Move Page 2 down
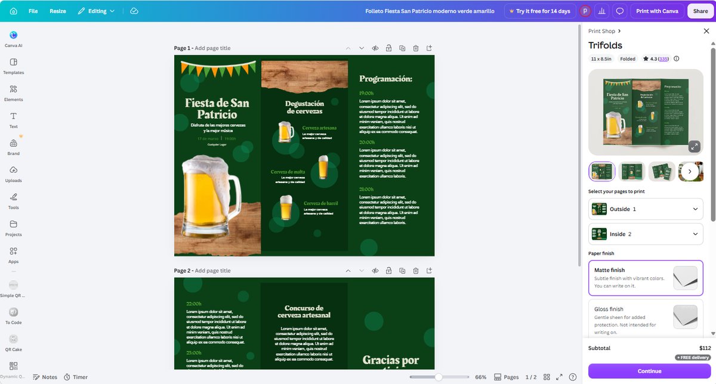 [362, 271]
